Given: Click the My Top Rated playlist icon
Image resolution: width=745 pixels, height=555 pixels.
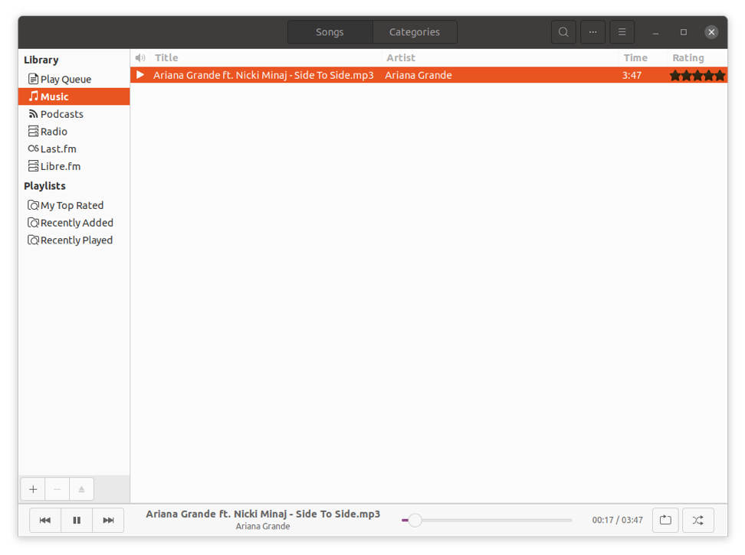Looking at the screenshot, I should [33, 205].
